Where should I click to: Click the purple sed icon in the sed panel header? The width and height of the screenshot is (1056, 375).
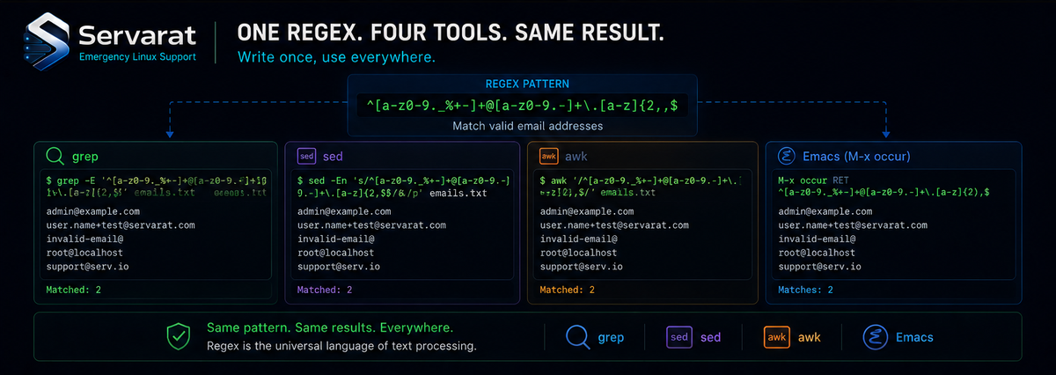pos(307,156)
